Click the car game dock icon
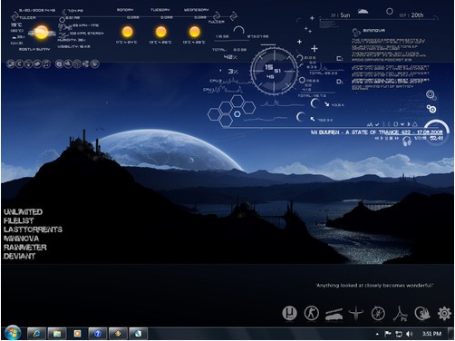Viewport: 455px width, 341px height. click(334, 315)
